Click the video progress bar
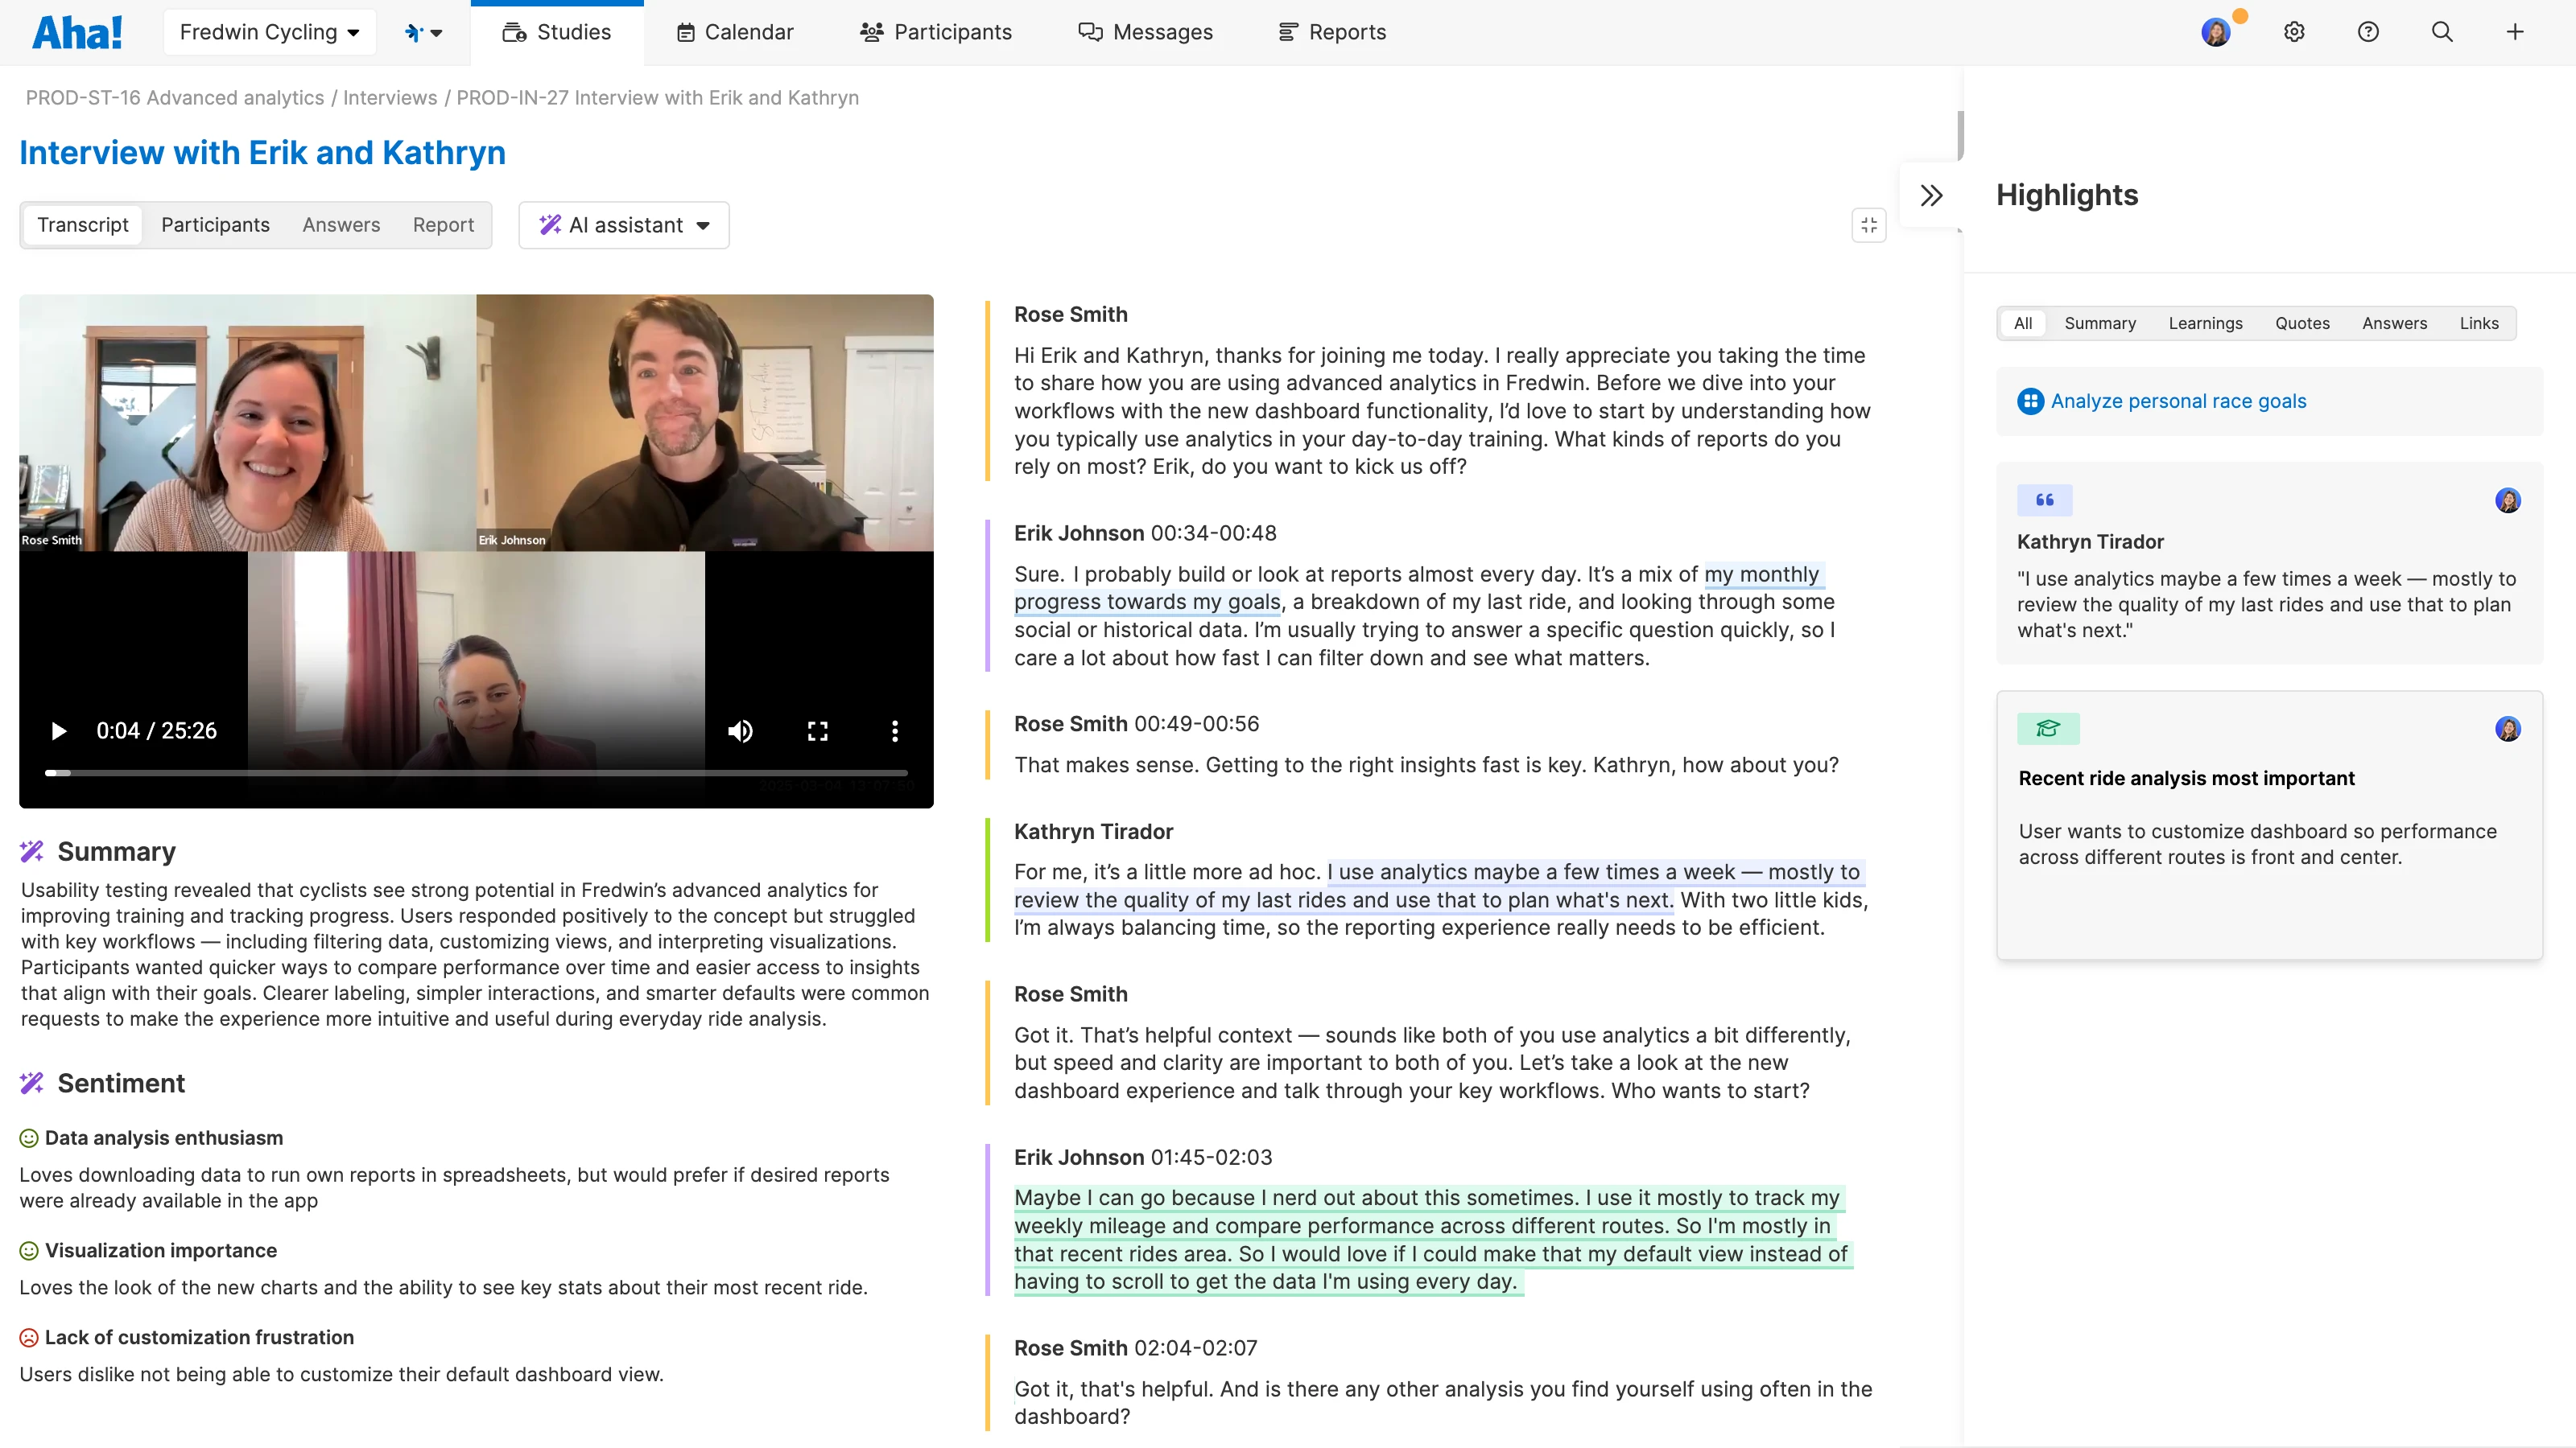This screenshot has width=2576, height=1448. pyautogui.click(x=477, y=771)
